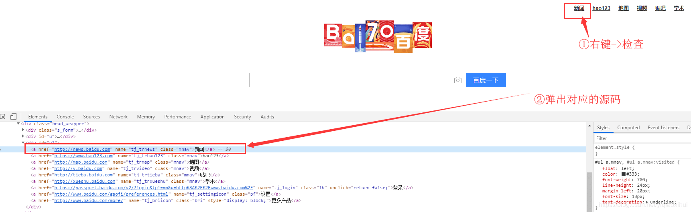Click the https://www.hao123.com href in source
The width and height of the screenshot is (691, 212).
pyautogui.click(x=83, y=156)
